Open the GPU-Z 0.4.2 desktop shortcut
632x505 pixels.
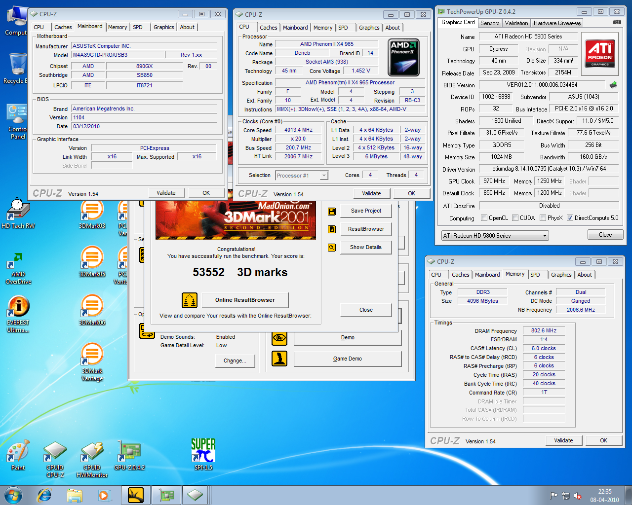click(x=129, y=455)
